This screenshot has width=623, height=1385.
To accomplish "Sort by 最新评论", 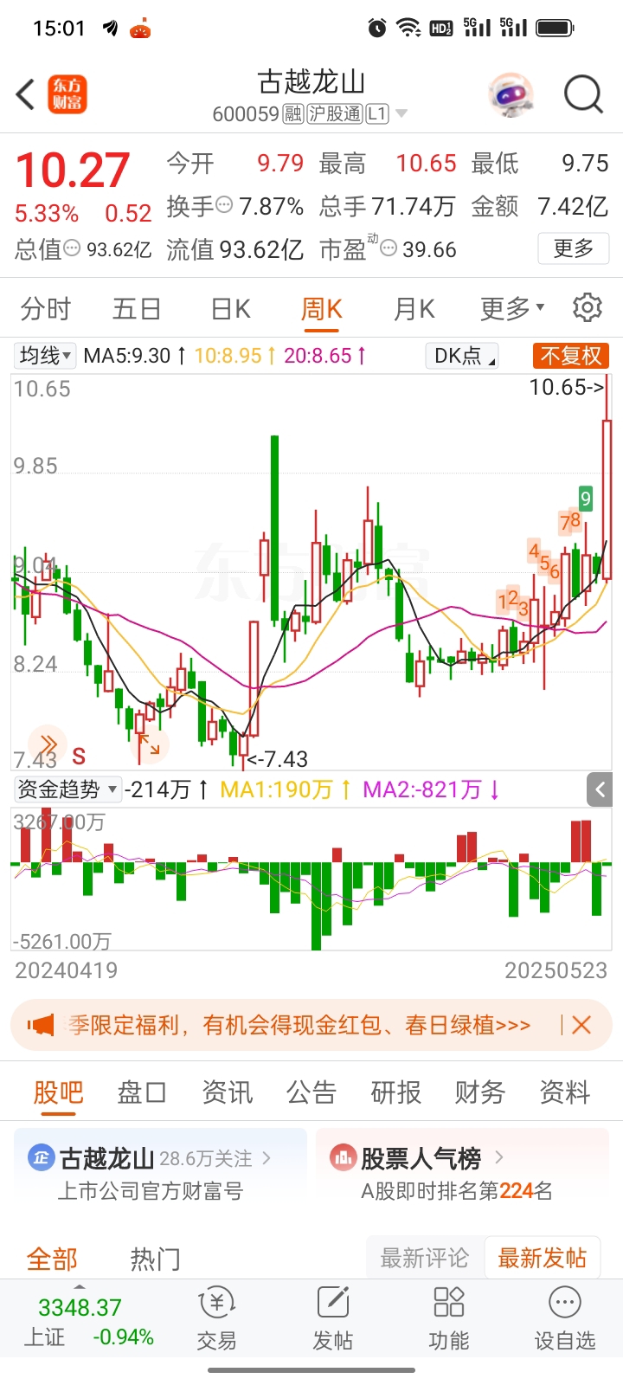I will click(424, 1258).
